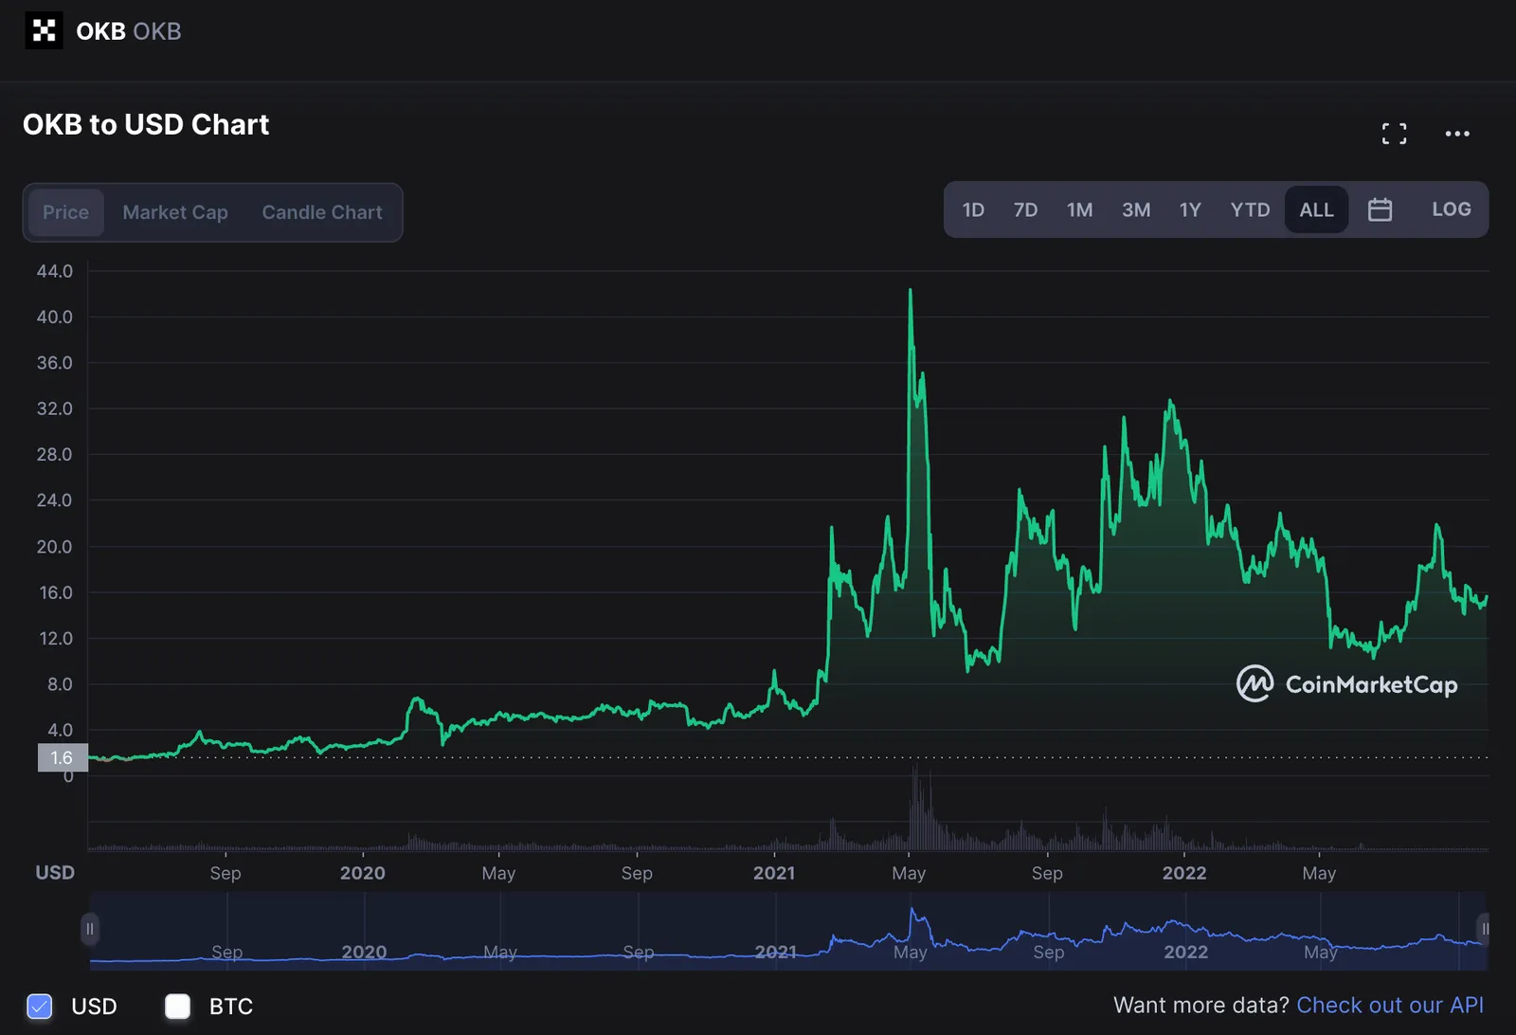Select the ALL time range

coord(1316,209)
